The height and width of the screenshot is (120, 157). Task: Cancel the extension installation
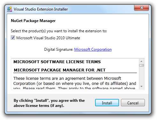coord(133,103)
